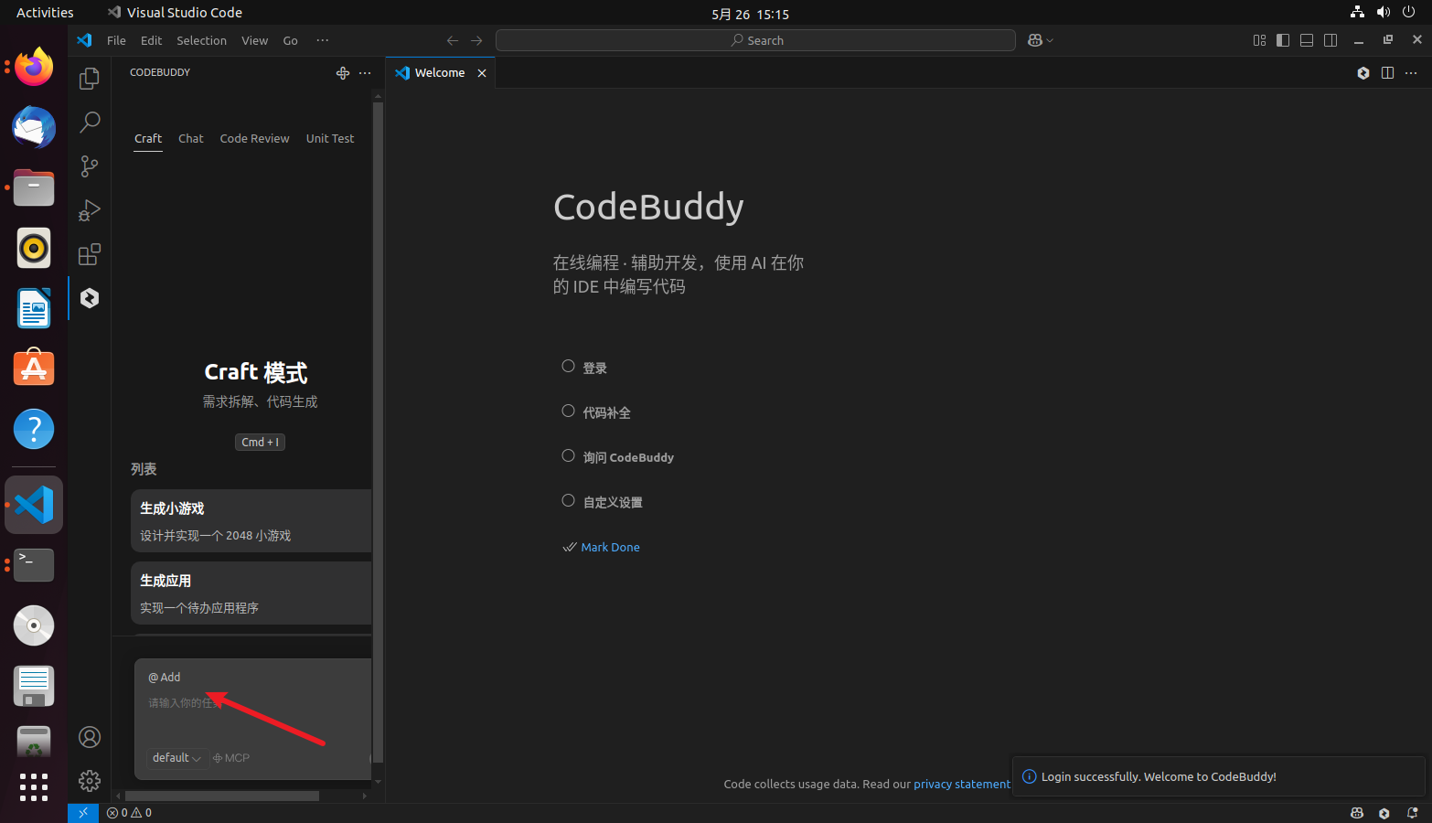This screenshot has width=1432, height=823.
Task: Customize layout icon in title bar
Action: pyautogui.click(x=1259, y=40)
